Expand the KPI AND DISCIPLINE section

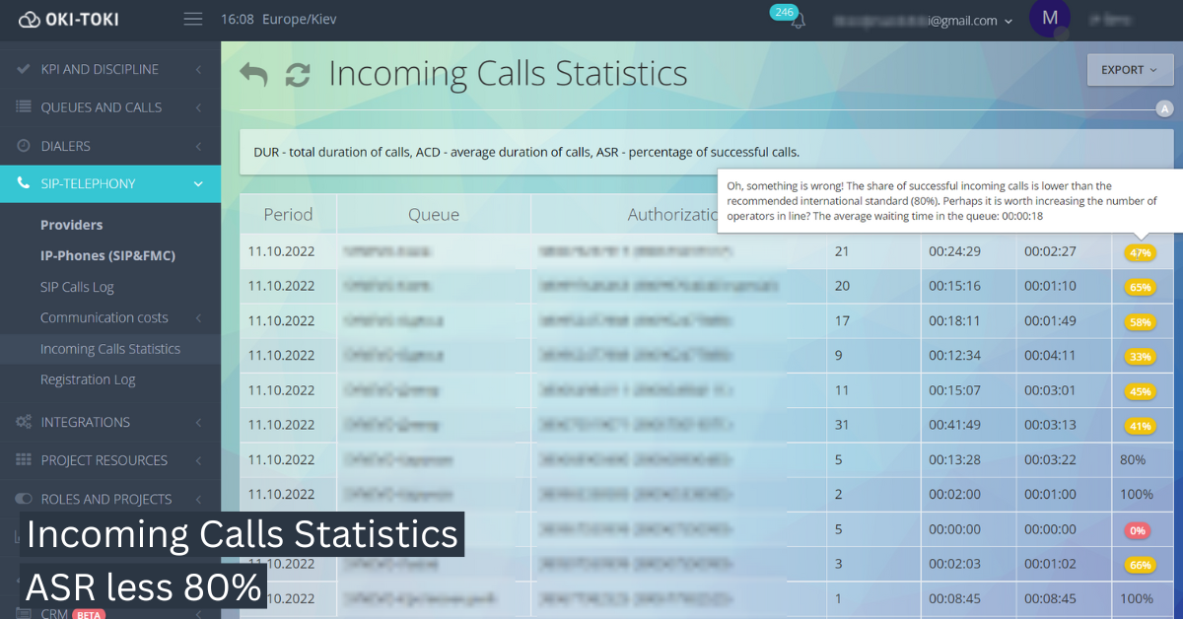tap(199, 69)
